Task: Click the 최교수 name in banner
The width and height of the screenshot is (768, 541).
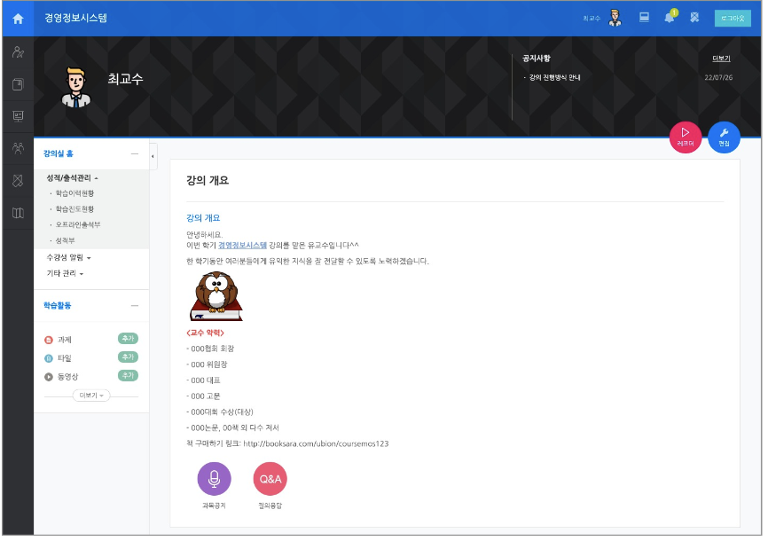Action: point(125,79)
